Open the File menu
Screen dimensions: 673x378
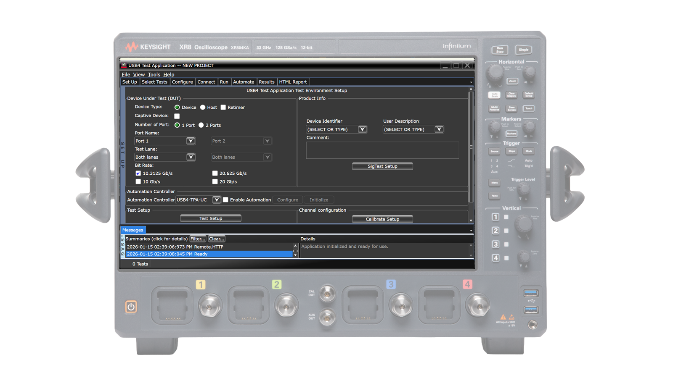(x=126, y=75)
